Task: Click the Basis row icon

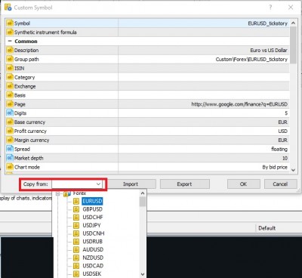Action: (10, 95)
